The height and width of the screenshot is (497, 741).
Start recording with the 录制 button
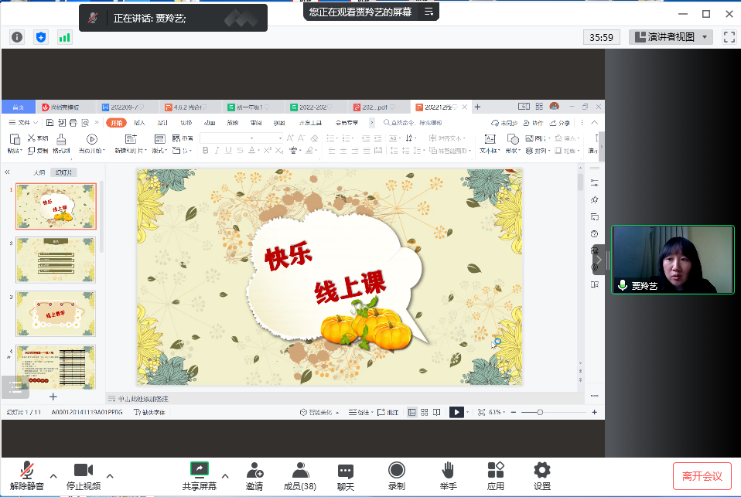pos(396,470)
